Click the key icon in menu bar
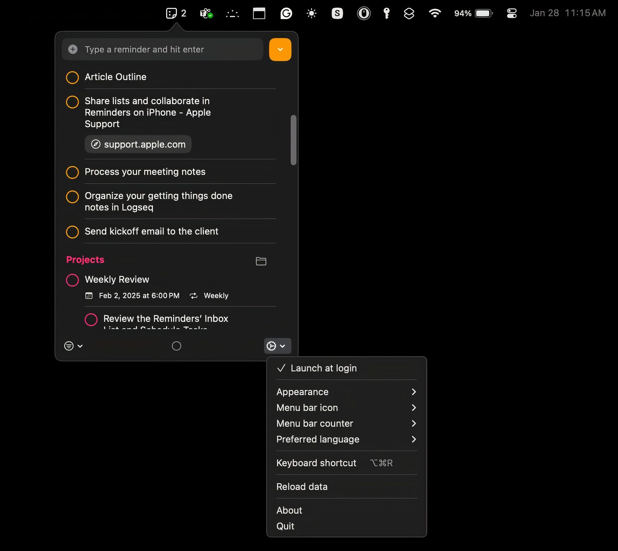 coord(387,13)
